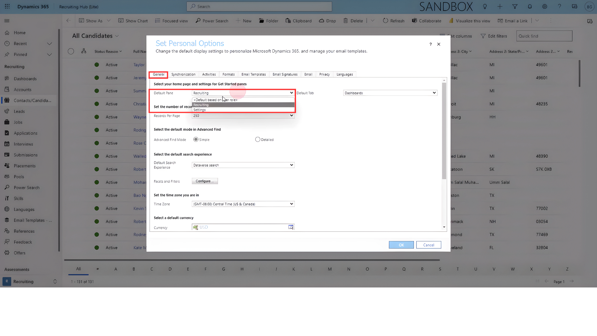Filter the list by letter M
This screenshot has height=336, width=597.
(330, 269)
